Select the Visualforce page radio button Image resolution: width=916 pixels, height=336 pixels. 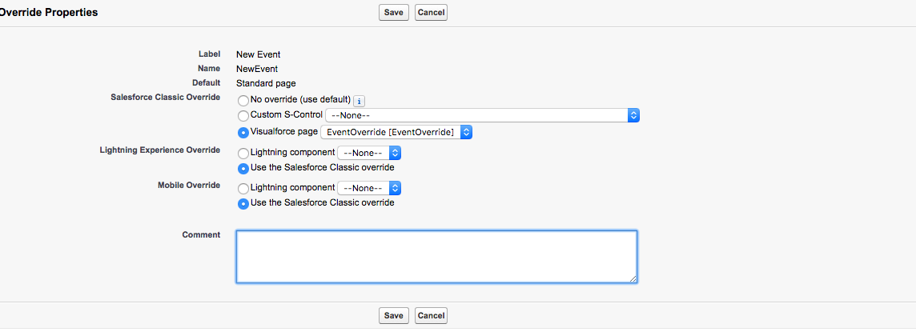[243, 133]
